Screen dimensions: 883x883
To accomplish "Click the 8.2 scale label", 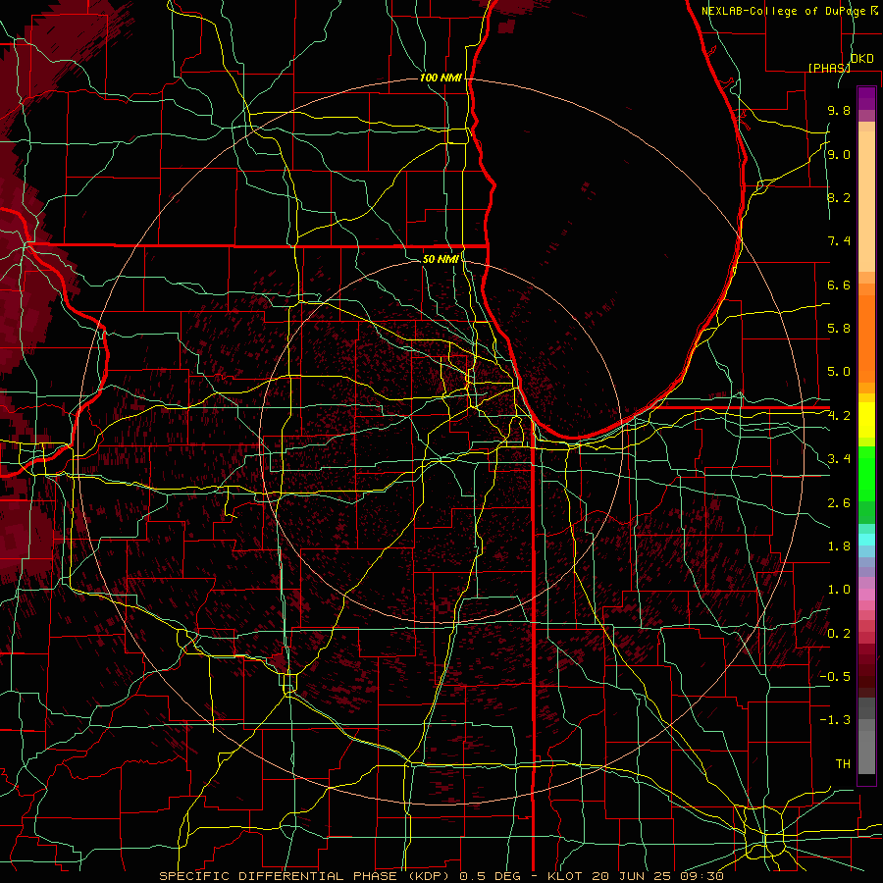I will coord(839,197).
